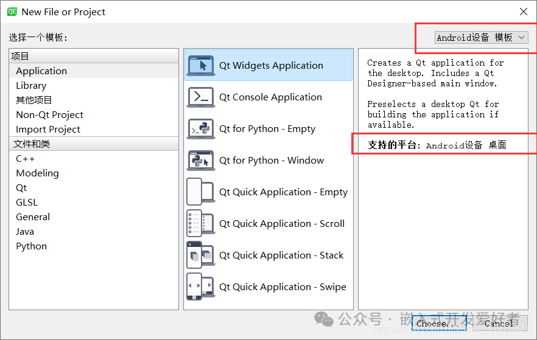537x340 pixels.
Task: Select C++ under 文件和类
Action: click(94, 158)
